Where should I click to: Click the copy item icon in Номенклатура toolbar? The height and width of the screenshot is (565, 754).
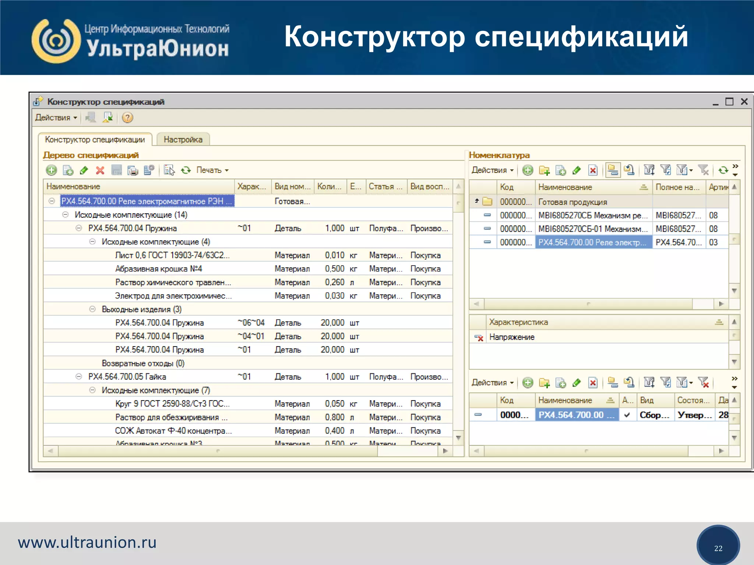[x=560, y=170]
